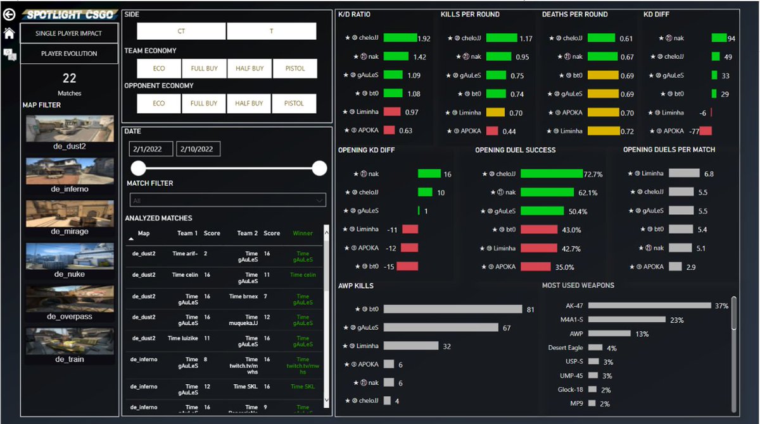
Task: Click Most Used Weapons scrollbar
Action: tap(734, 314)
